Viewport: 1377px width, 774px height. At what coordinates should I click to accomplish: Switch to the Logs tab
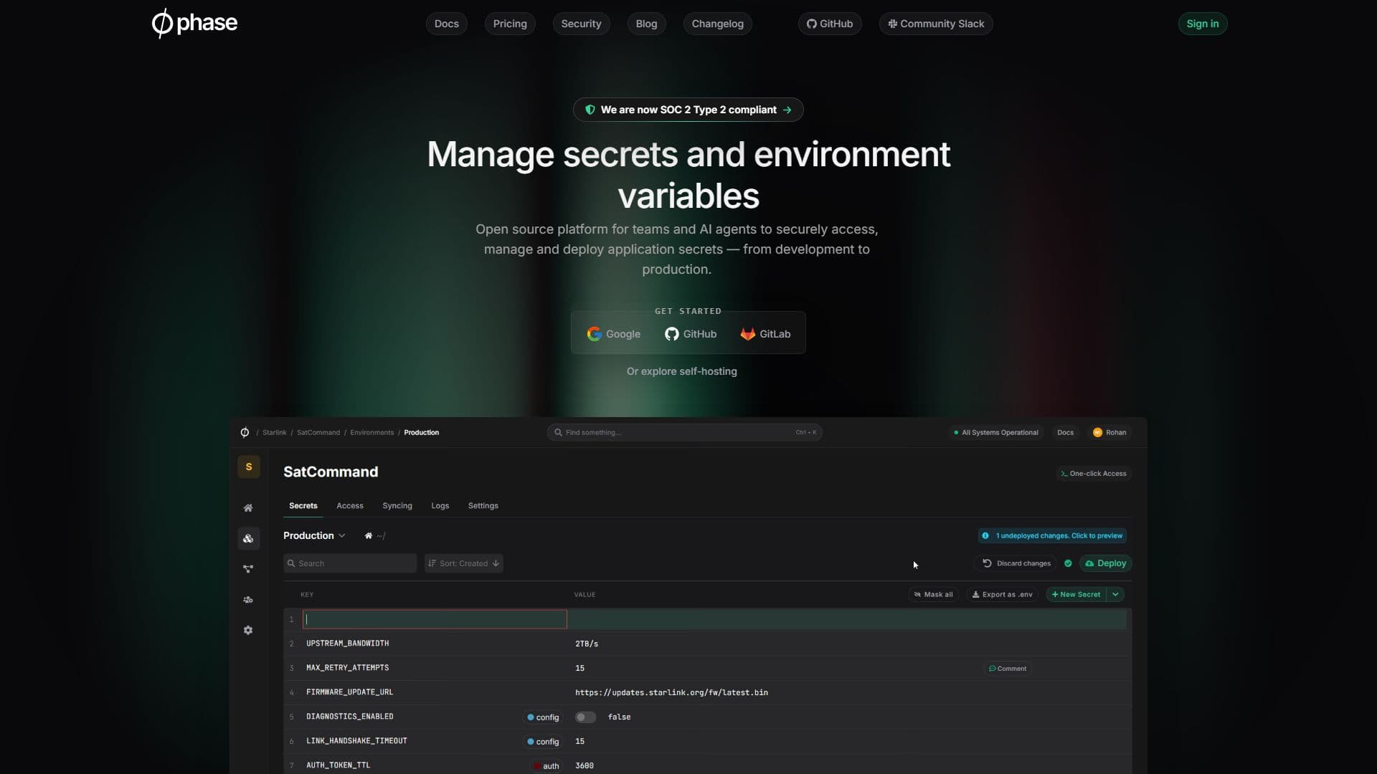pos(440,506)
